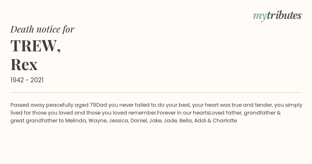Screen dimensions: 312x164
Task: Select the "Death notice for" heading
Action: (42, 29)
